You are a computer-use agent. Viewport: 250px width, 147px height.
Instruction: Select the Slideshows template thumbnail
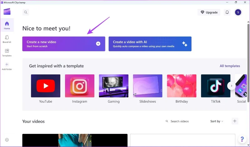coord(147,86)
